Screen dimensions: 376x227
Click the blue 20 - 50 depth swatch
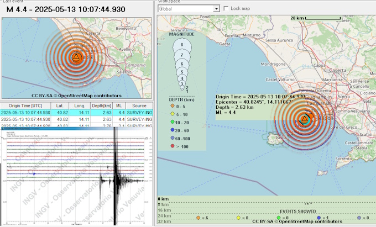click(173, 129)
